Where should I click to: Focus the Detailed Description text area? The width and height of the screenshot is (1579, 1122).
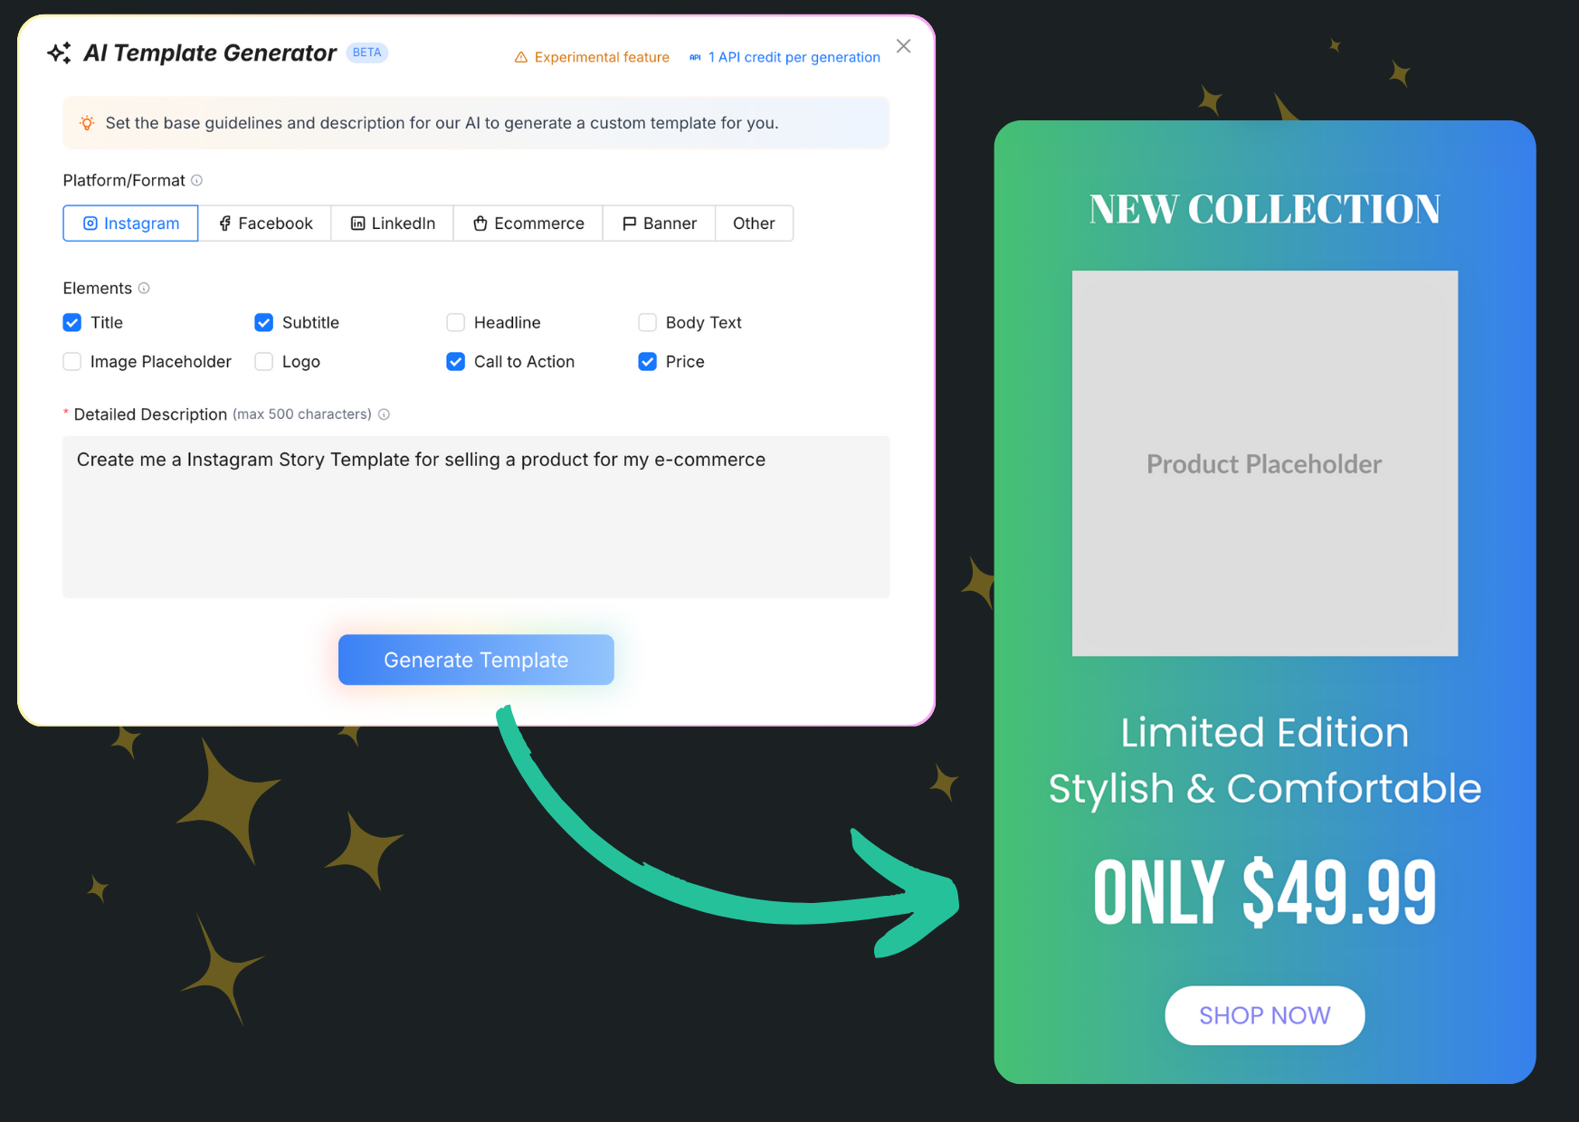coord(476,517)
